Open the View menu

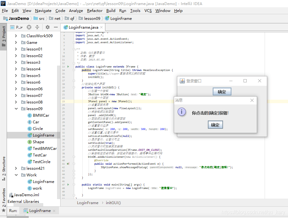pos(27,11)
